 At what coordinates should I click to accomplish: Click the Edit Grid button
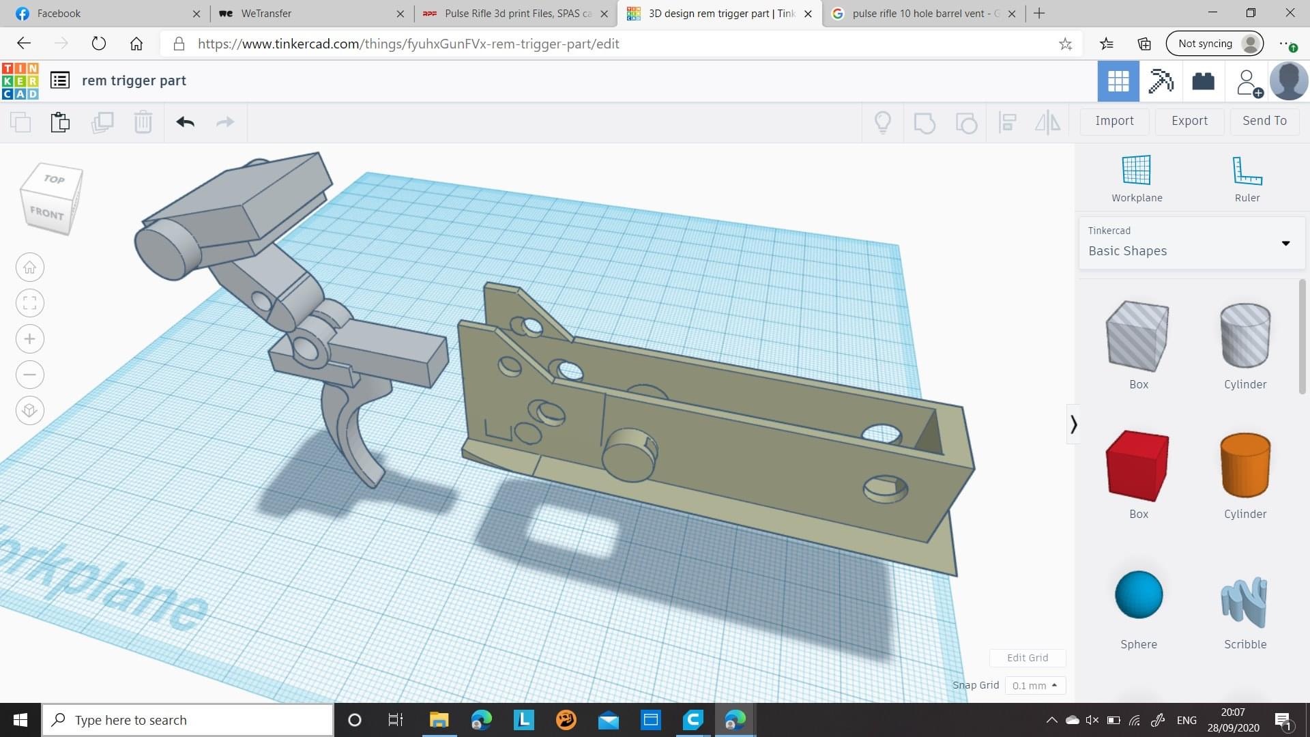[1028, 658]
